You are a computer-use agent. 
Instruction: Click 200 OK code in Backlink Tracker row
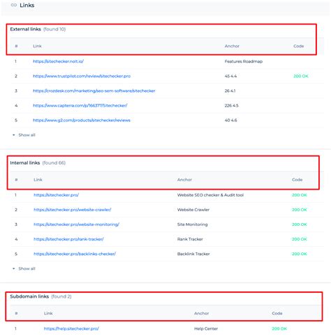[300, 254]
